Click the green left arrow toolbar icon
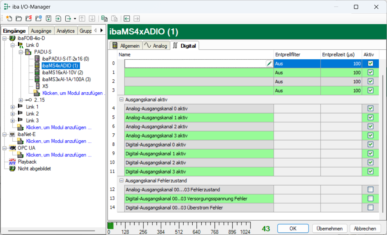The height and width of the screenshot is (235, 387). (127, 19)
